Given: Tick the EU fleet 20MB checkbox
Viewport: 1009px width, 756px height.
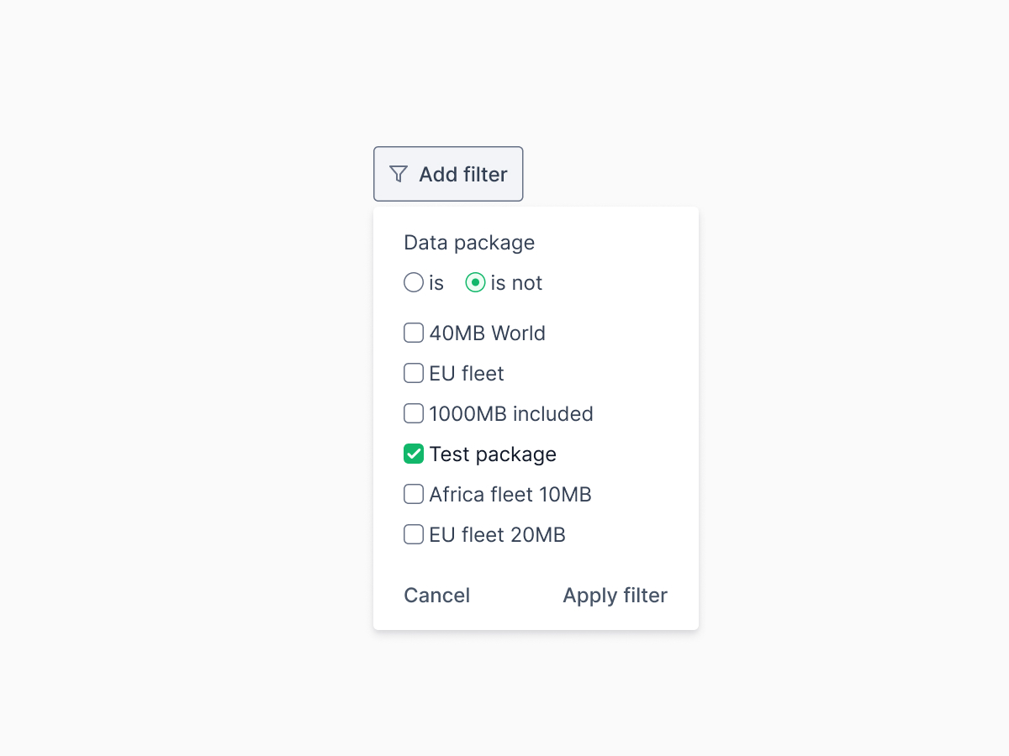Looking at the screenshot, I should pyautogui.click(x=414, y=534).
